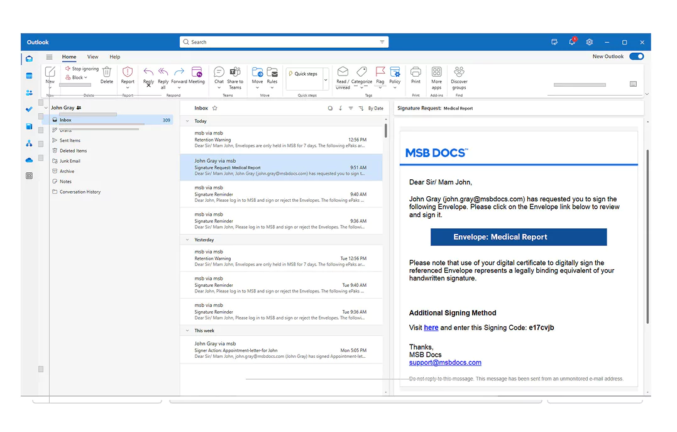Click the support@msbdocs.com link

[445, 363]
